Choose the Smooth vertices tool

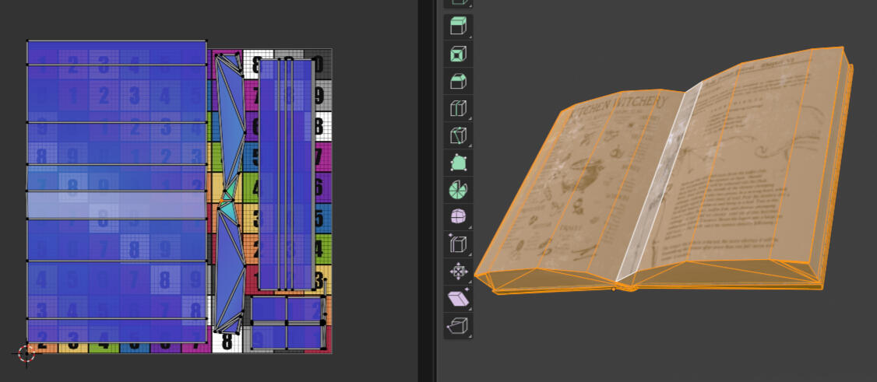pyautogui.click(x=458, y=217)
